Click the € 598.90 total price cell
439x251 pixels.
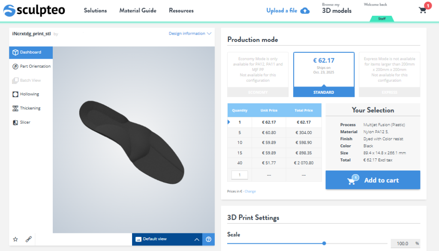click(x=304, y=143)
